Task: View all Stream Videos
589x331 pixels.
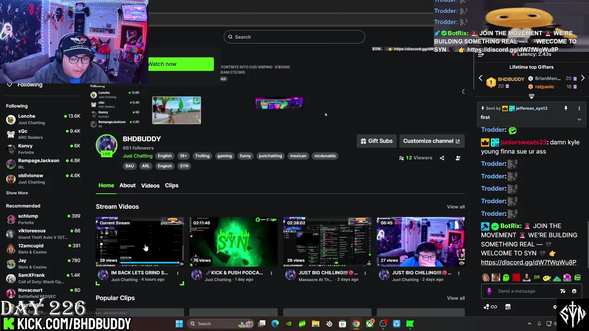Action: coord(456,207)
